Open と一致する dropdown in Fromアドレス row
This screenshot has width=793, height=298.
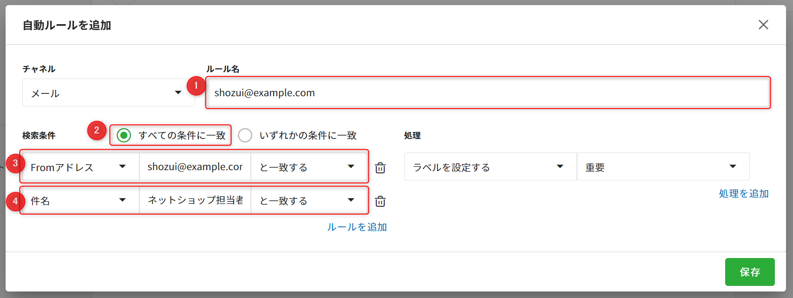[308, 167]
